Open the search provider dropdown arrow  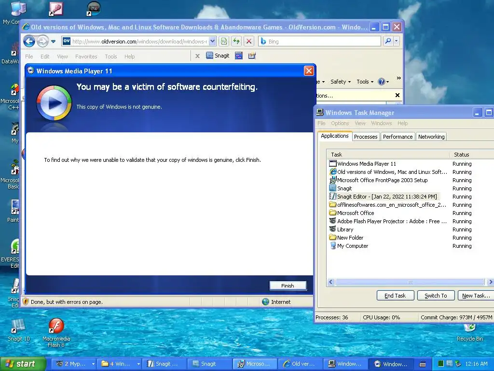point(397,41)
